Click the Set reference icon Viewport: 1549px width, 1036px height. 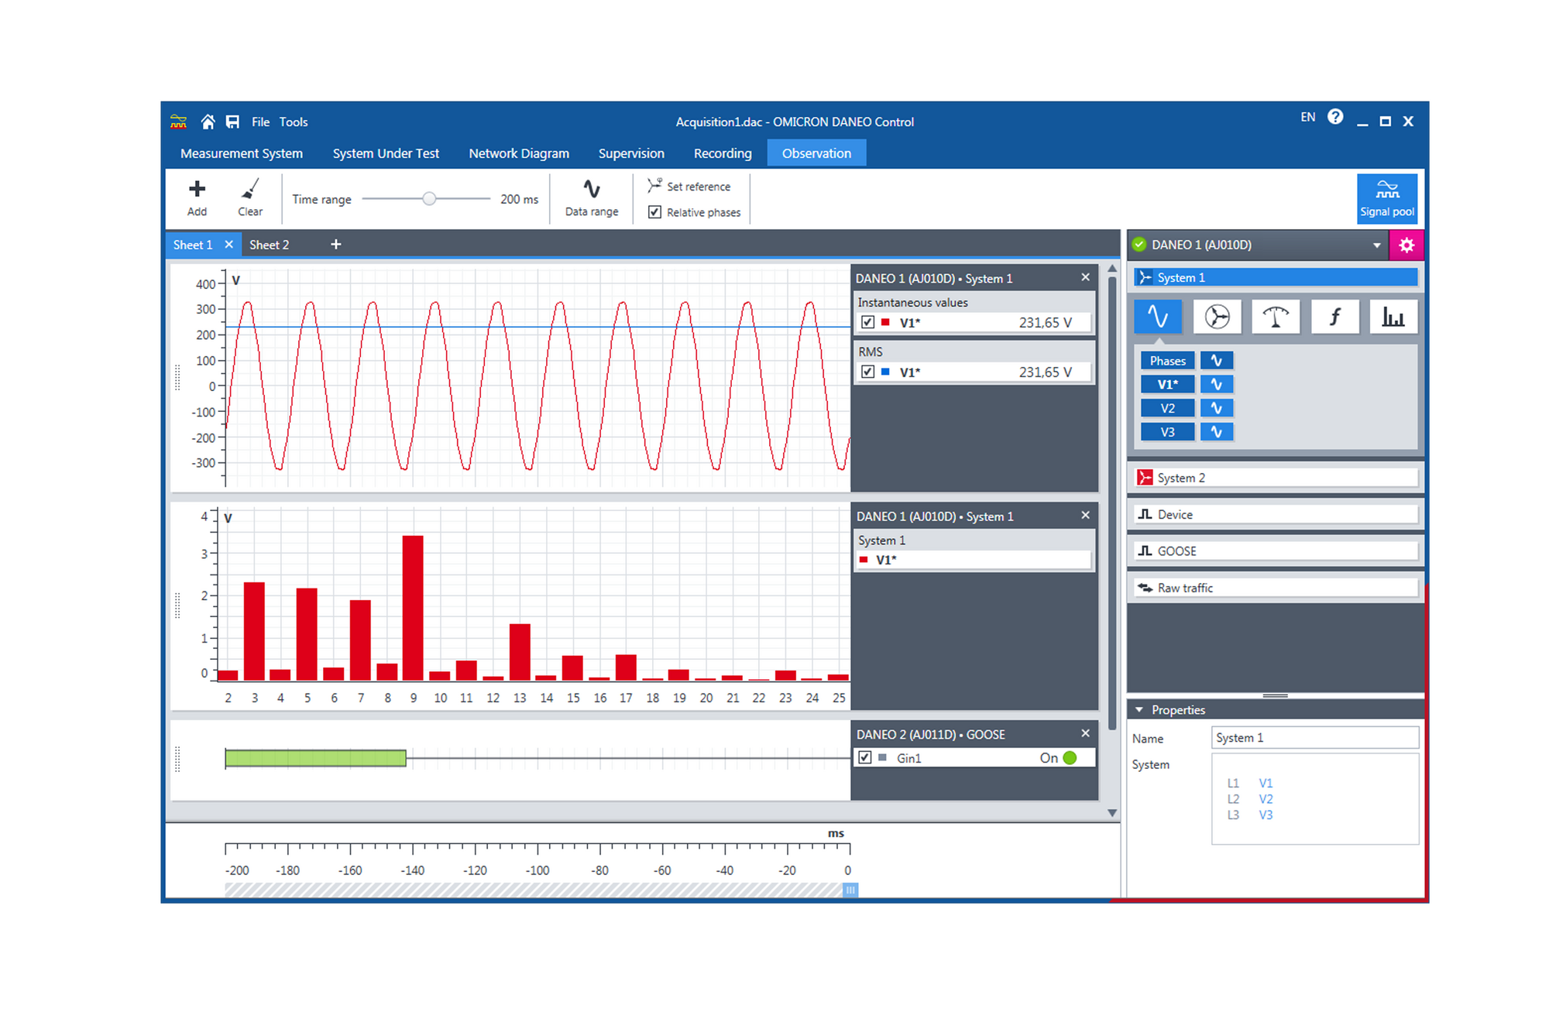coord(654,186)
